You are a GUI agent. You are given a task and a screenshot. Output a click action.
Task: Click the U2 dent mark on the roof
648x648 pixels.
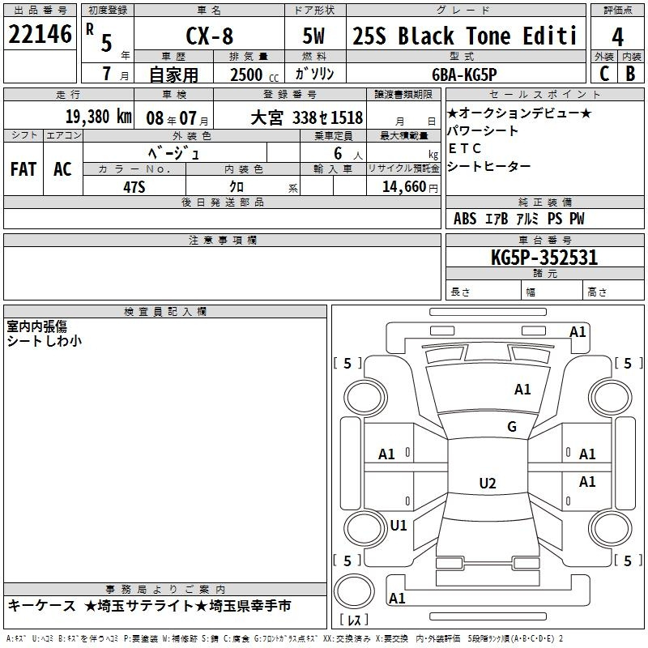click(487, 484)
